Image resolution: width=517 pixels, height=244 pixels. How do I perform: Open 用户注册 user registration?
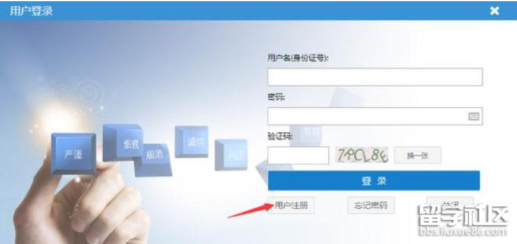[291, 205]
